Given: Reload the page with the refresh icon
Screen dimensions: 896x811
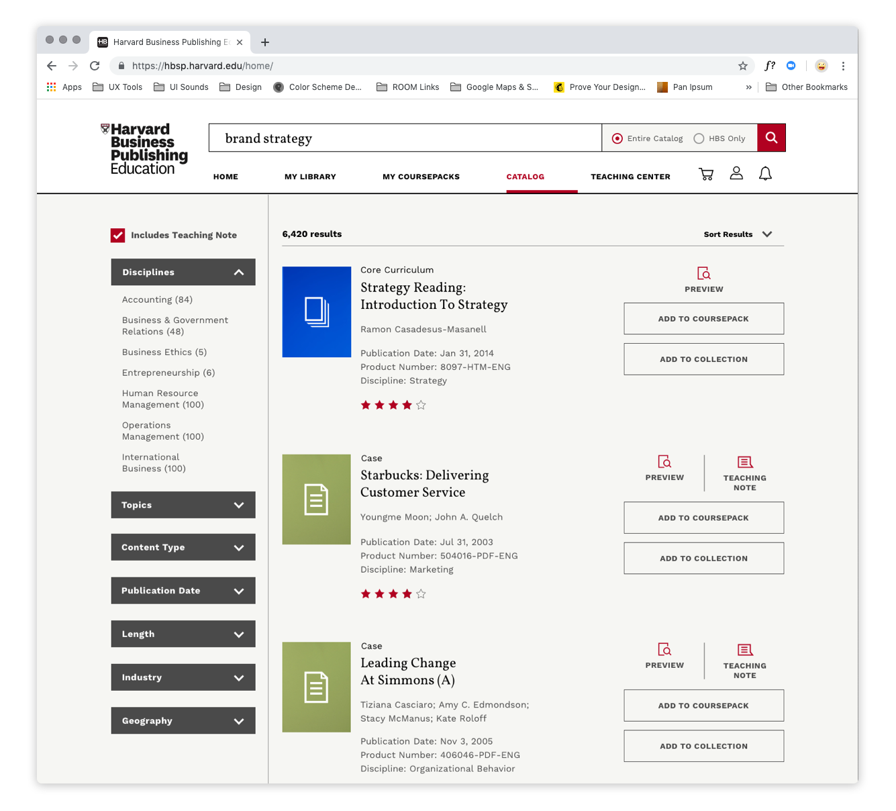Looking at the screenshot, I should (x=95, y=66).
